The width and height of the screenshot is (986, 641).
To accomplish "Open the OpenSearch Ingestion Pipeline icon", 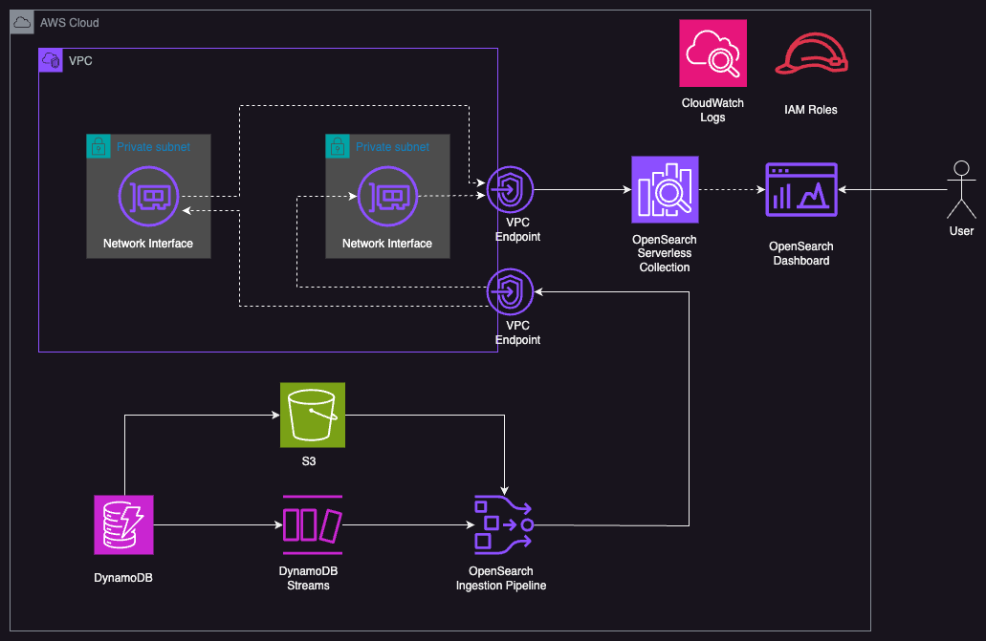I will click(501, 524).
